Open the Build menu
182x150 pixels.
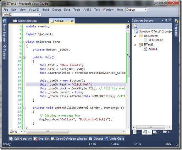coord(46,10)
